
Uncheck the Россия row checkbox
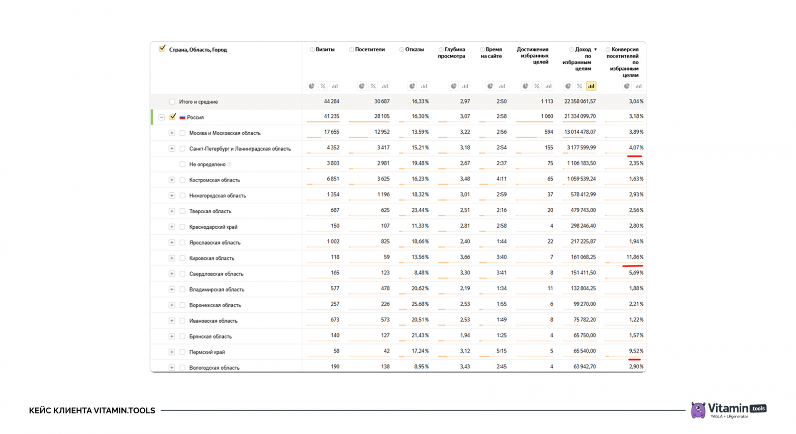(x=173, y=117)
